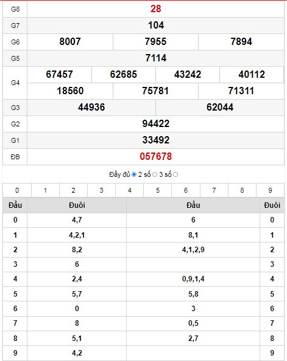The image size is (287, 361).
Task: Click the special prize number 057678
Action: click(x=156, y=157)
